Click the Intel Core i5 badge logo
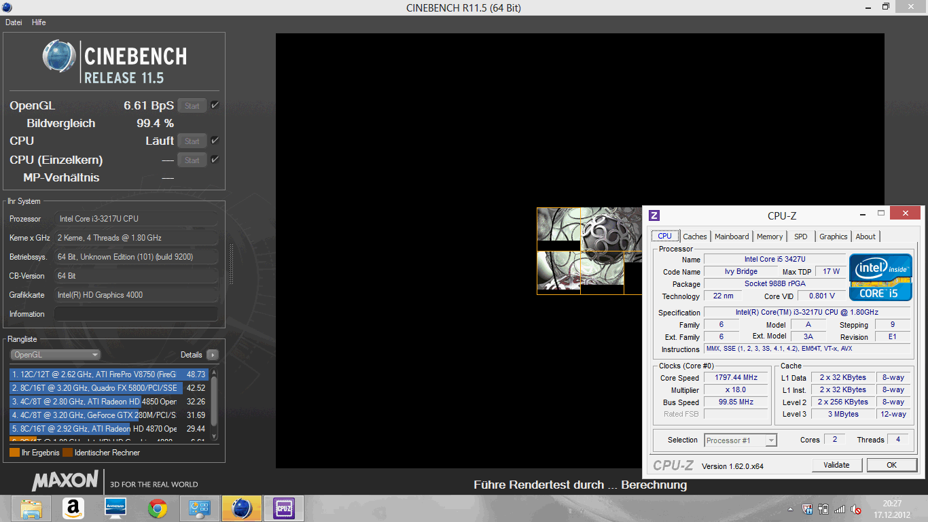This screenshot has height=522, width=928. pos(880,277)
